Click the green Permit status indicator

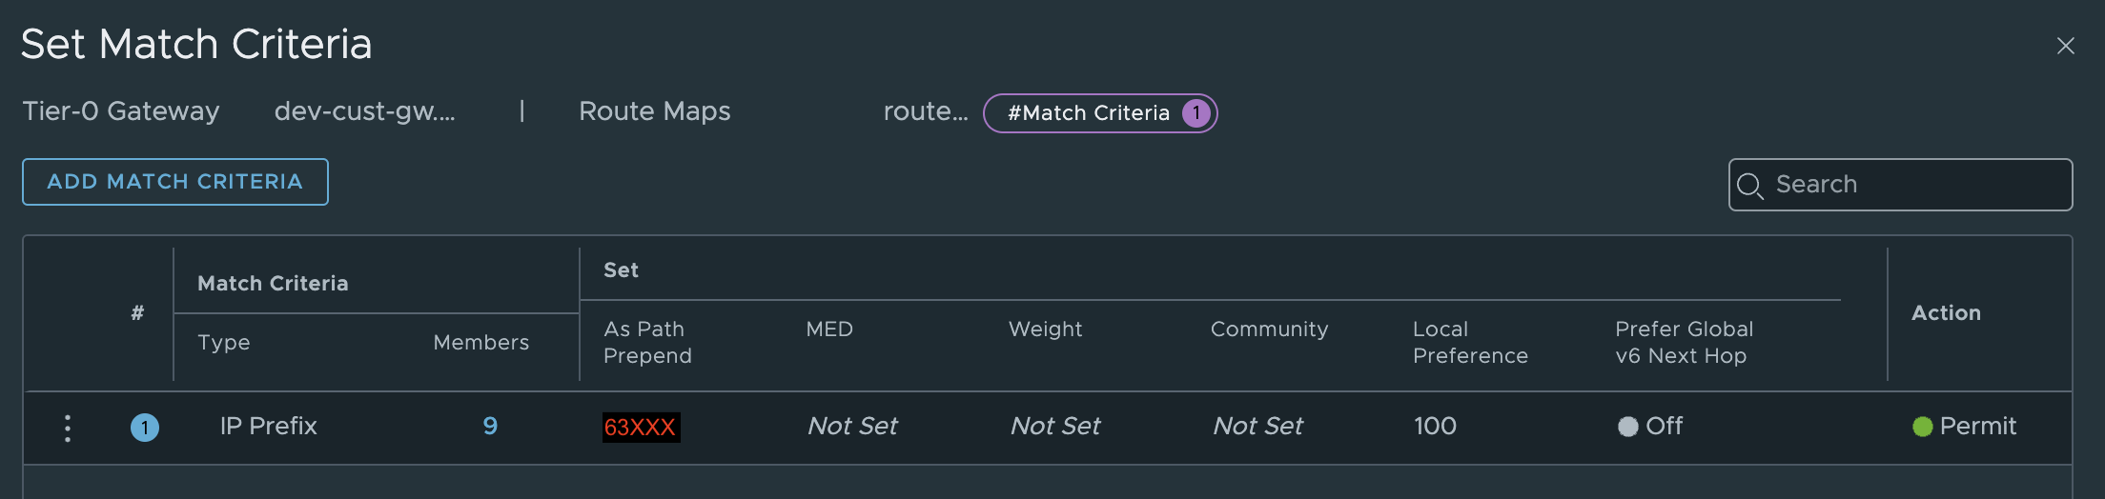(1922, 427)
